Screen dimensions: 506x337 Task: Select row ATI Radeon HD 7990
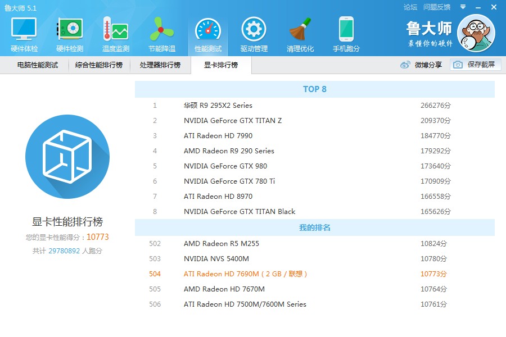(x=315, y=136)
